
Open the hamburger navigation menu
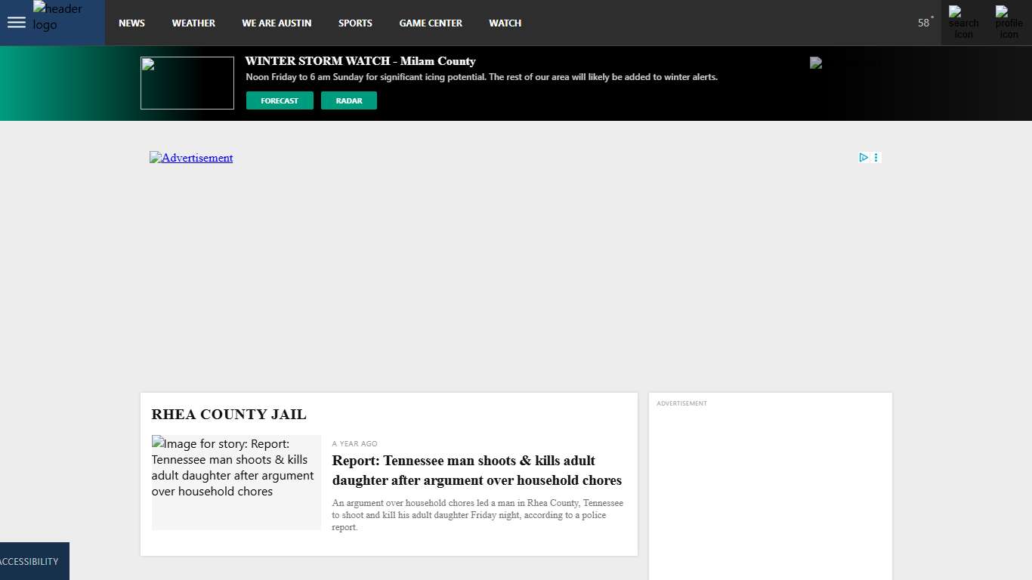16,23
